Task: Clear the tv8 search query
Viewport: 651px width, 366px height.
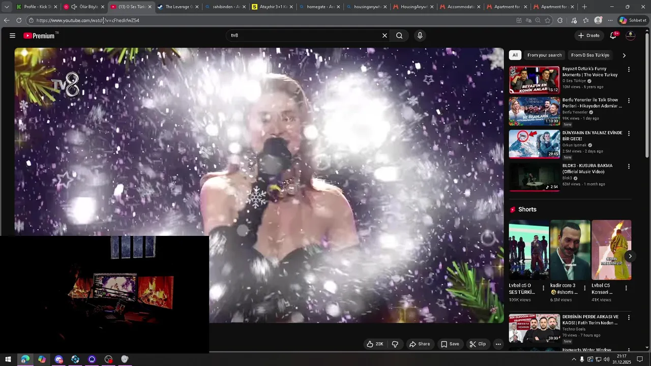Action: 384,36
